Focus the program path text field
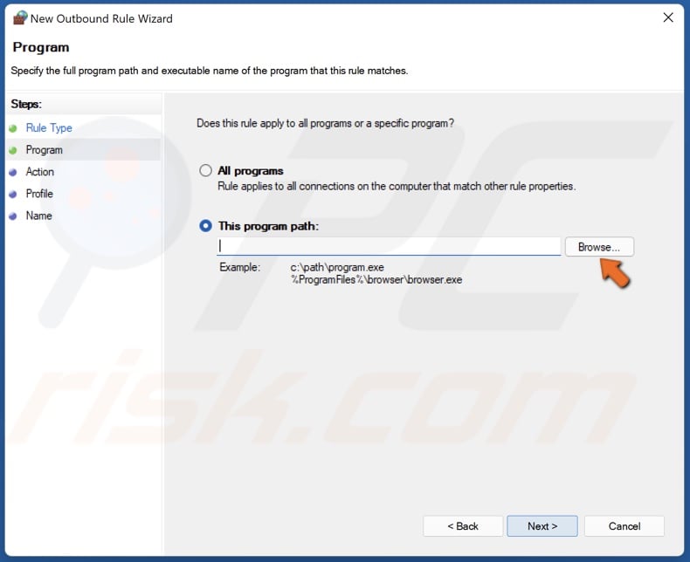The height and width of the screenshot is (562, 690). tap(389, 247)
